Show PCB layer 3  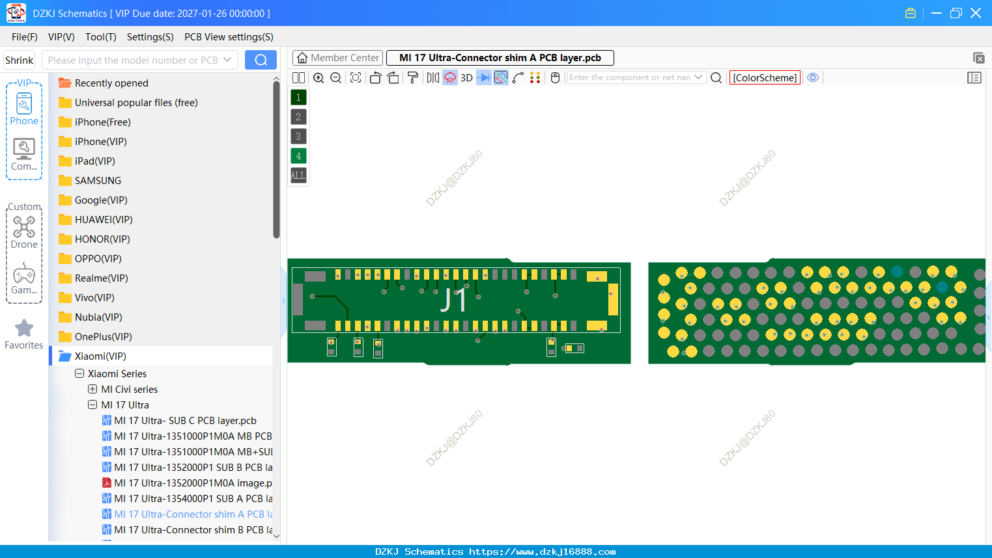[x=298, y=137]
